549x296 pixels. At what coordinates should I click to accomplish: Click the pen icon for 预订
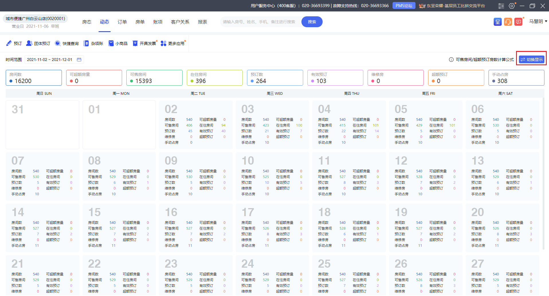9,43
